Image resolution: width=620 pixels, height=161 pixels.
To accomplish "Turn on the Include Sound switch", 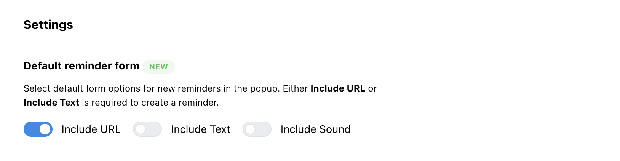I will tap(257, 129).
